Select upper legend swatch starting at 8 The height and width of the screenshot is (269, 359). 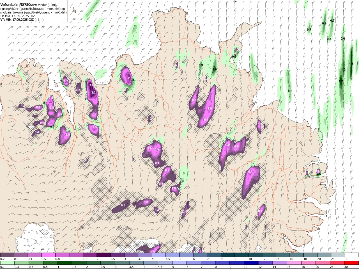pyautogui.click(x=228, y=255)
